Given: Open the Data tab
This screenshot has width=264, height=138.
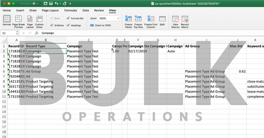Looking at the screenshot, I should [86, 11].
